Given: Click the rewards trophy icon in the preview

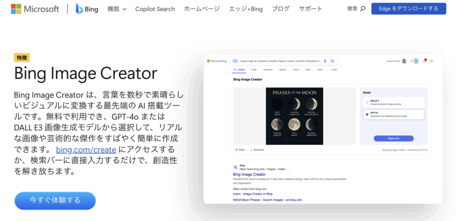Looking at the screenshot, I should pyautogui.click(x=416, y=61).
